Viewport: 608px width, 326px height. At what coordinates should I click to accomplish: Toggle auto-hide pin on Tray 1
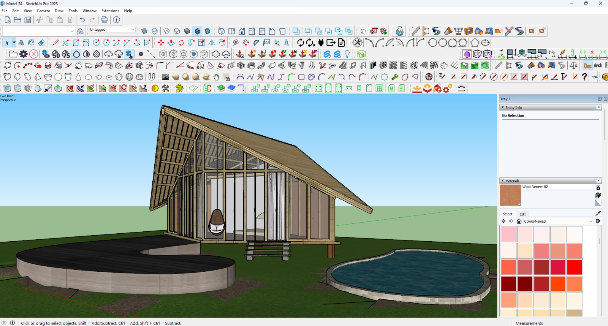[x=600, y=99]
